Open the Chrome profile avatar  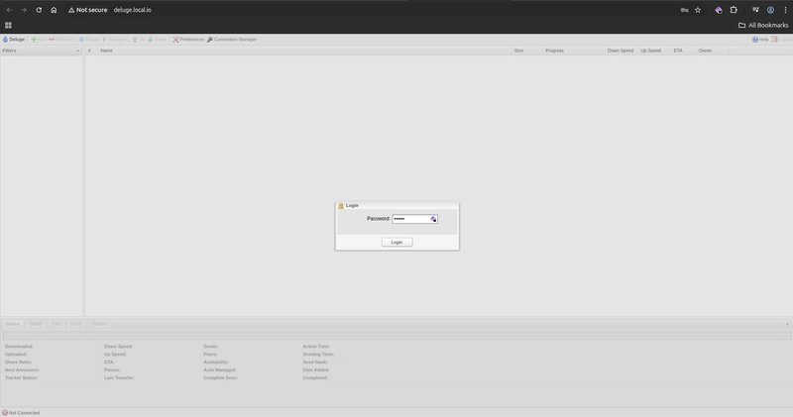click(x=770, y=10)
